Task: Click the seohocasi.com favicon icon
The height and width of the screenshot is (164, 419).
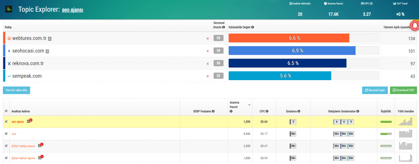Action: [9, 51]
